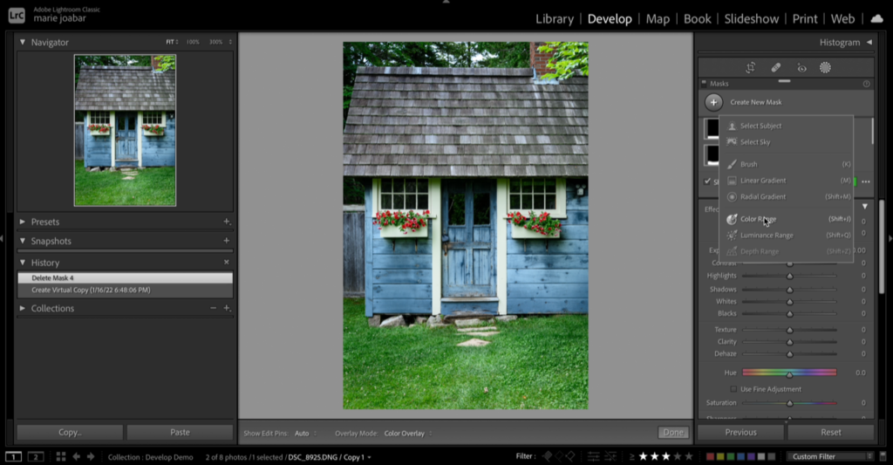Select the Create Virtual Copy history step
The height and width of the screenshot is (465, 893).
click(91, 290)
